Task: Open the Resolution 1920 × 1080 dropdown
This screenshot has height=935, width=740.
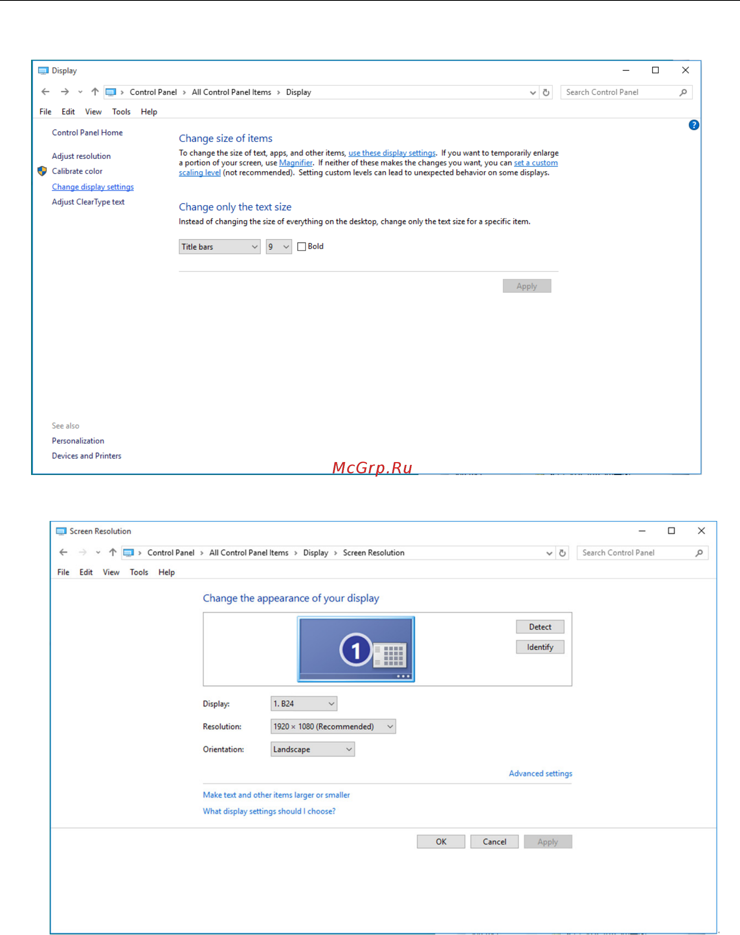Action: 333,726
